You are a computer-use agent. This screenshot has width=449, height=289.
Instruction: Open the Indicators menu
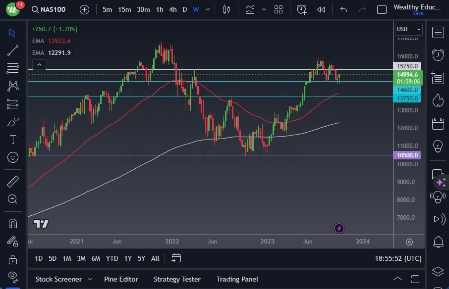pyautogui.click(x=250, y=9)
